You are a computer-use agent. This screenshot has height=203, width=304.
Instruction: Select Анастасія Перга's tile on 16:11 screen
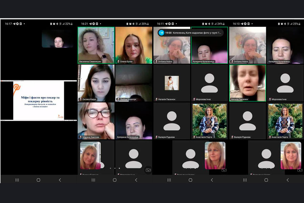coord(209,121)
